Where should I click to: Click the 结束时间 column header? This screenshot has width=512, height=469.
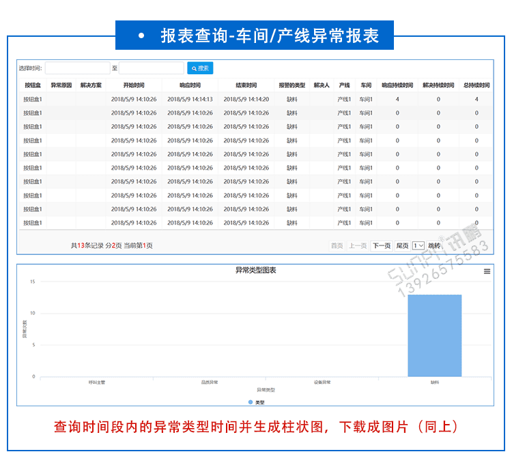coord(246,85)
